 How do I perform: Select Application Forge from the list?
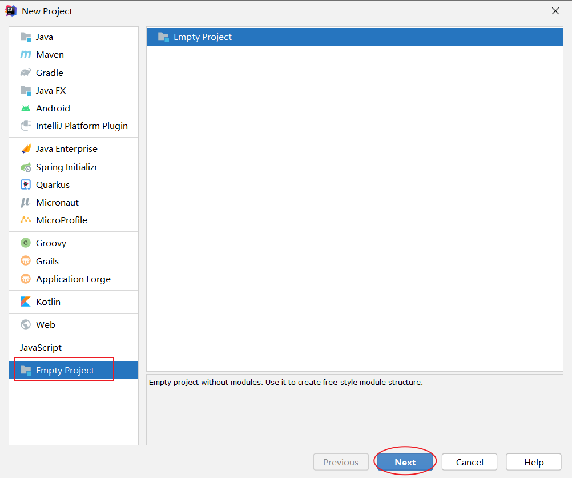73,279
